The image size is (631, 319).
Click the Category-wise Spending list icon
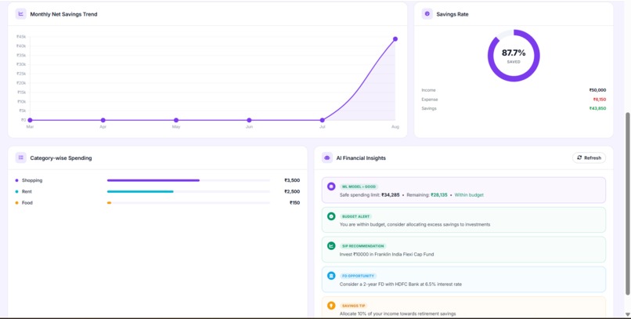click(x=21, y=158)
